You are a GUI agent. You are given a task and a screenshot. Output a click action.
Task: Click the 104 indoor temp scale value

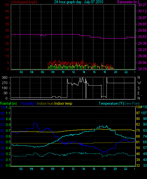(x=138, y=107)
